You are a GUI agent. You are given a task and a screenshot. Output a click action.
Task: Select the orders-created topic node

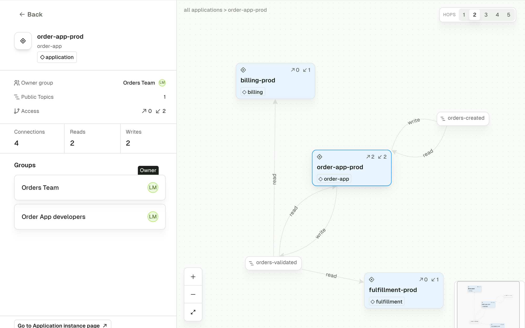tap(463, 119)
